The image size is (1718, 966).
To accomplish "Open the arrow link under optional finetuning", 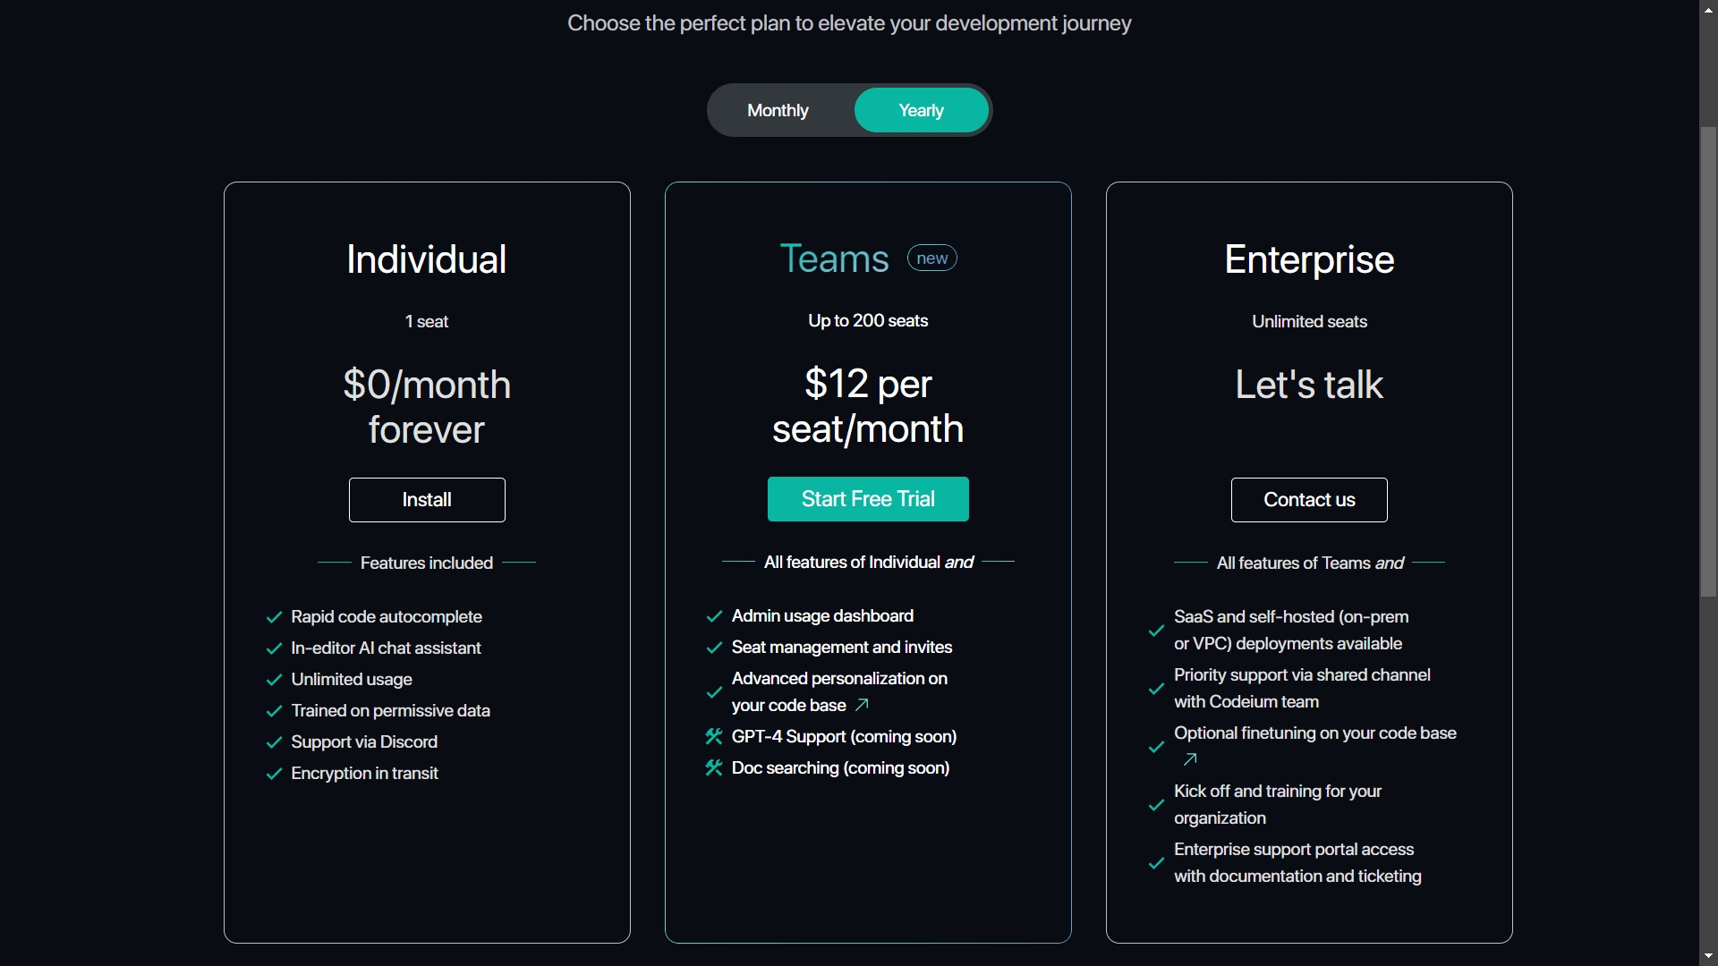I will click(x=1189, y=759).
